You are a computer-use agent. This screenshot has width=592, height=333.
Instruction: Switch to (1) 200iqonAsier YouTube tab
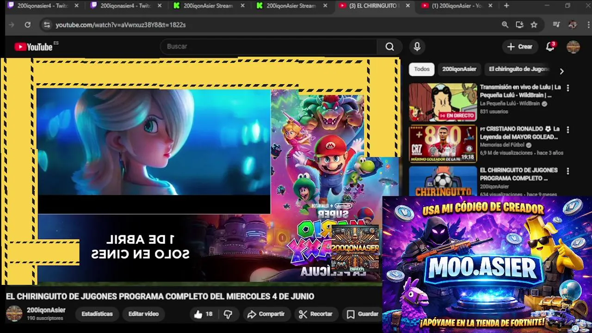[x=457, y=6]
